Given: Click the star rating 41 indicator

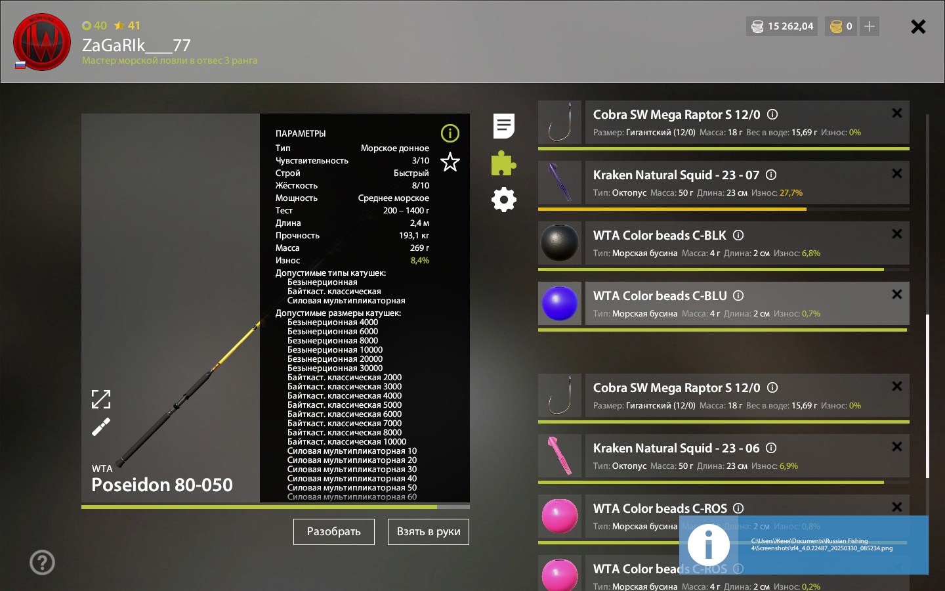Looking at the screenshot, I should click(127, 26).
